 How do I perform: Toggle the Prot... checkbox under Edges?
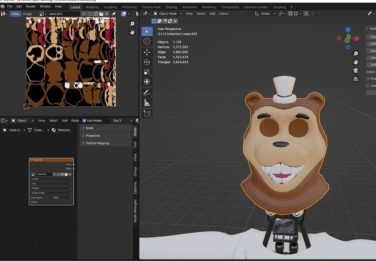tap(368, 79)
